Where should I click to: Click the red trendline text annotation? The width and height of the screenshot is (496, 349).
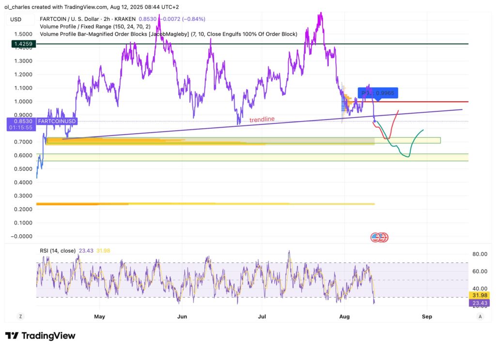262,119
